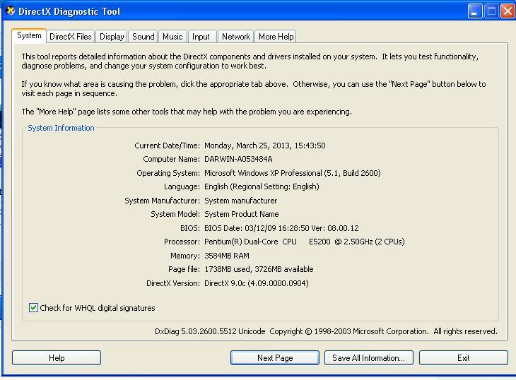Click the DirectX Diagnostic Tool title text
The height and width of the screenshot is (380, 516).
coord(69,11)
